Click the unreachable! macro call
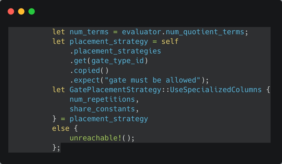This screenshot has height=164, width=282. tap(95, 138)
